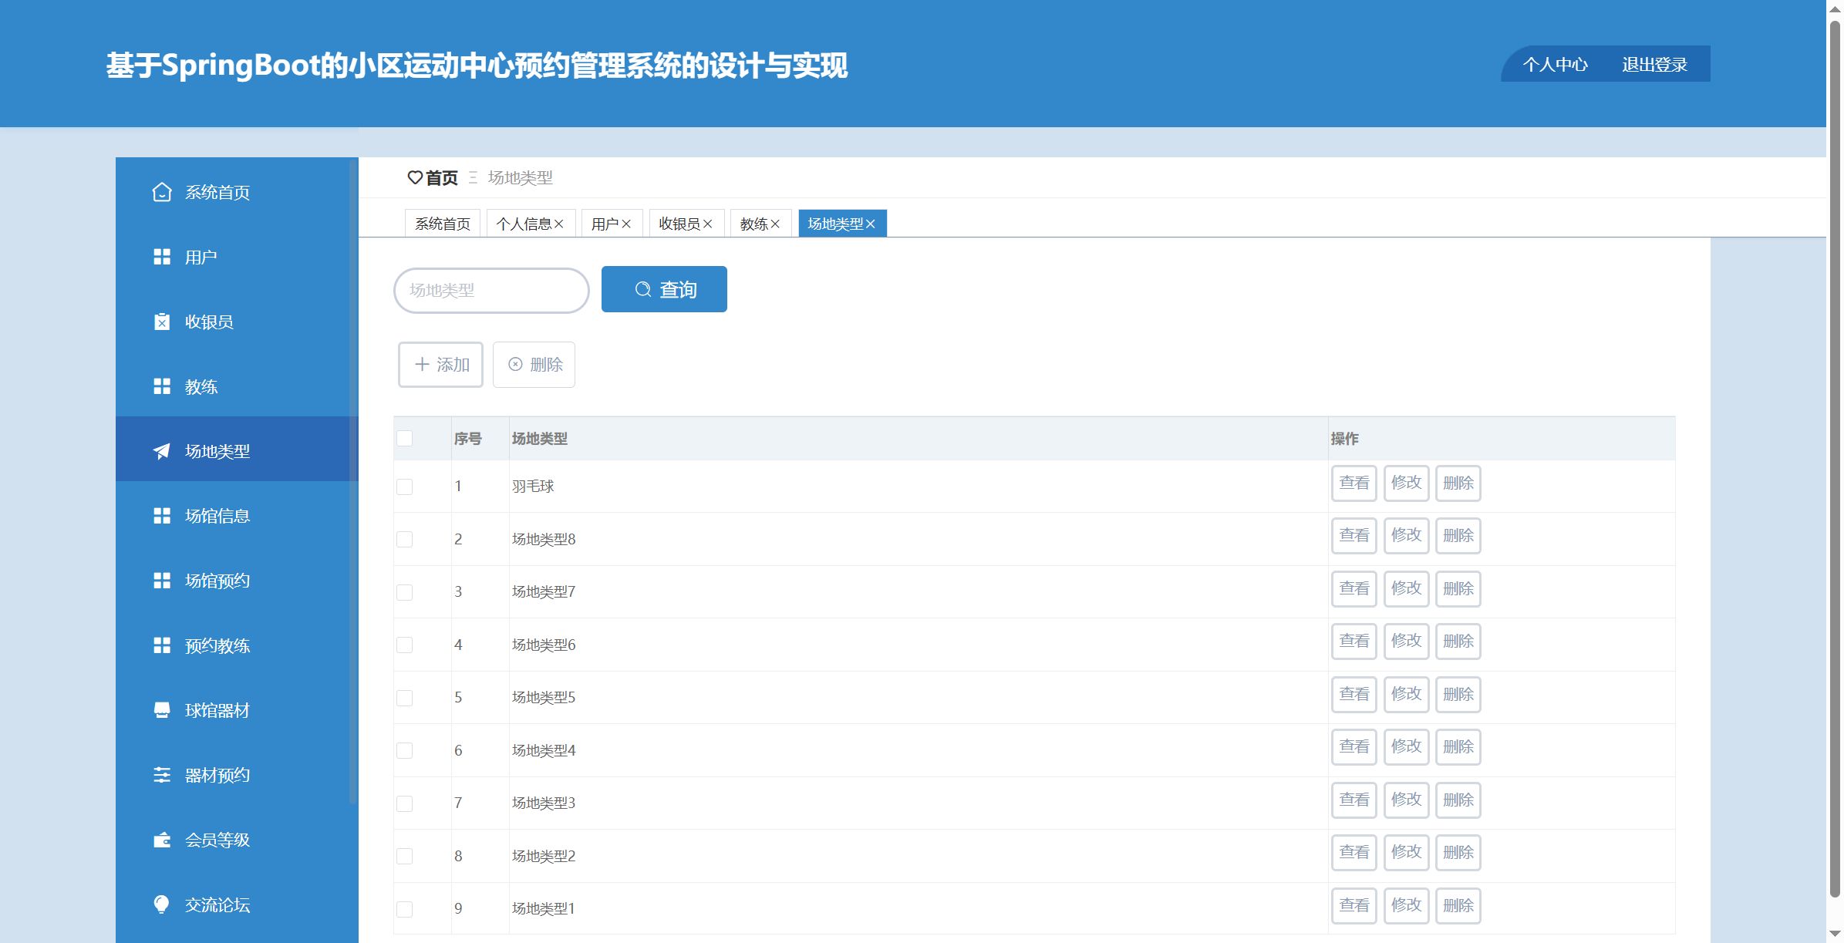Screen dimensions: 1844x943
Task: Close the 教练 tab with its X
Action: click(775, 224)
